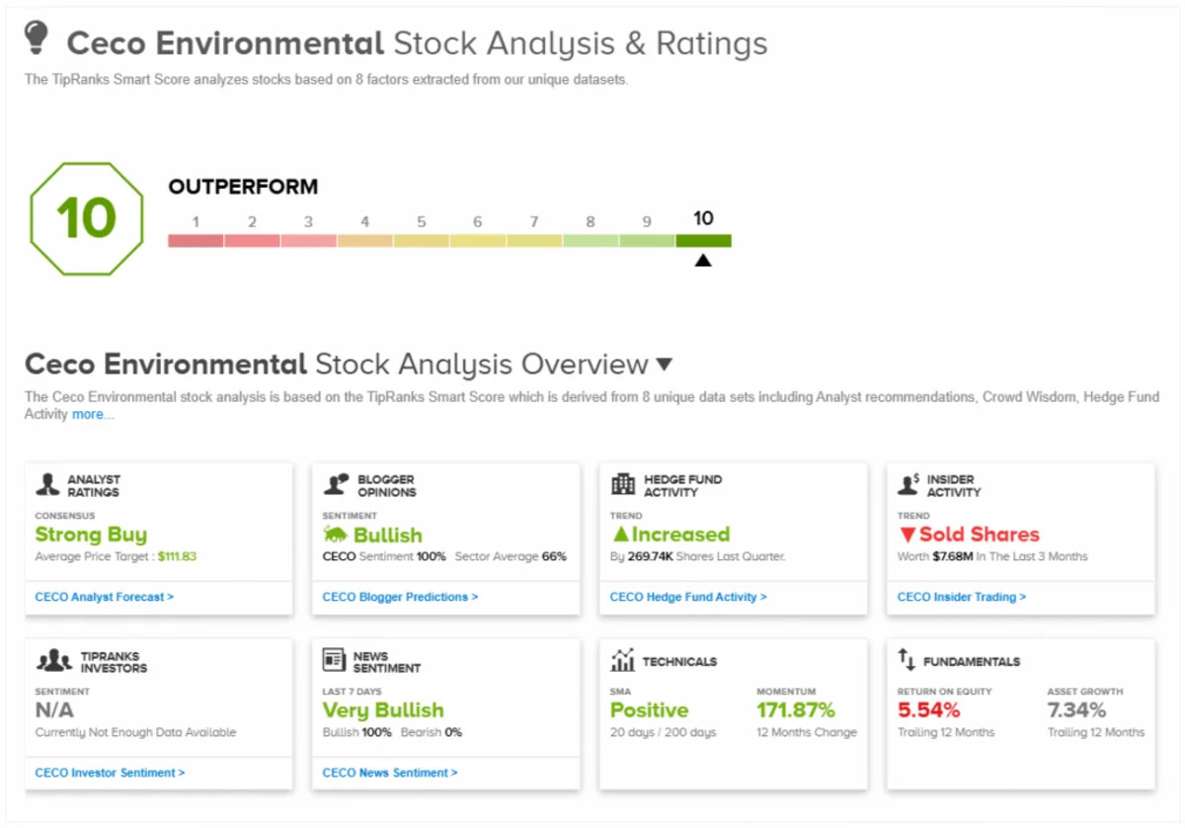
Task: Open the CECO Blogger Predictions link
Action: click(400, 597)
